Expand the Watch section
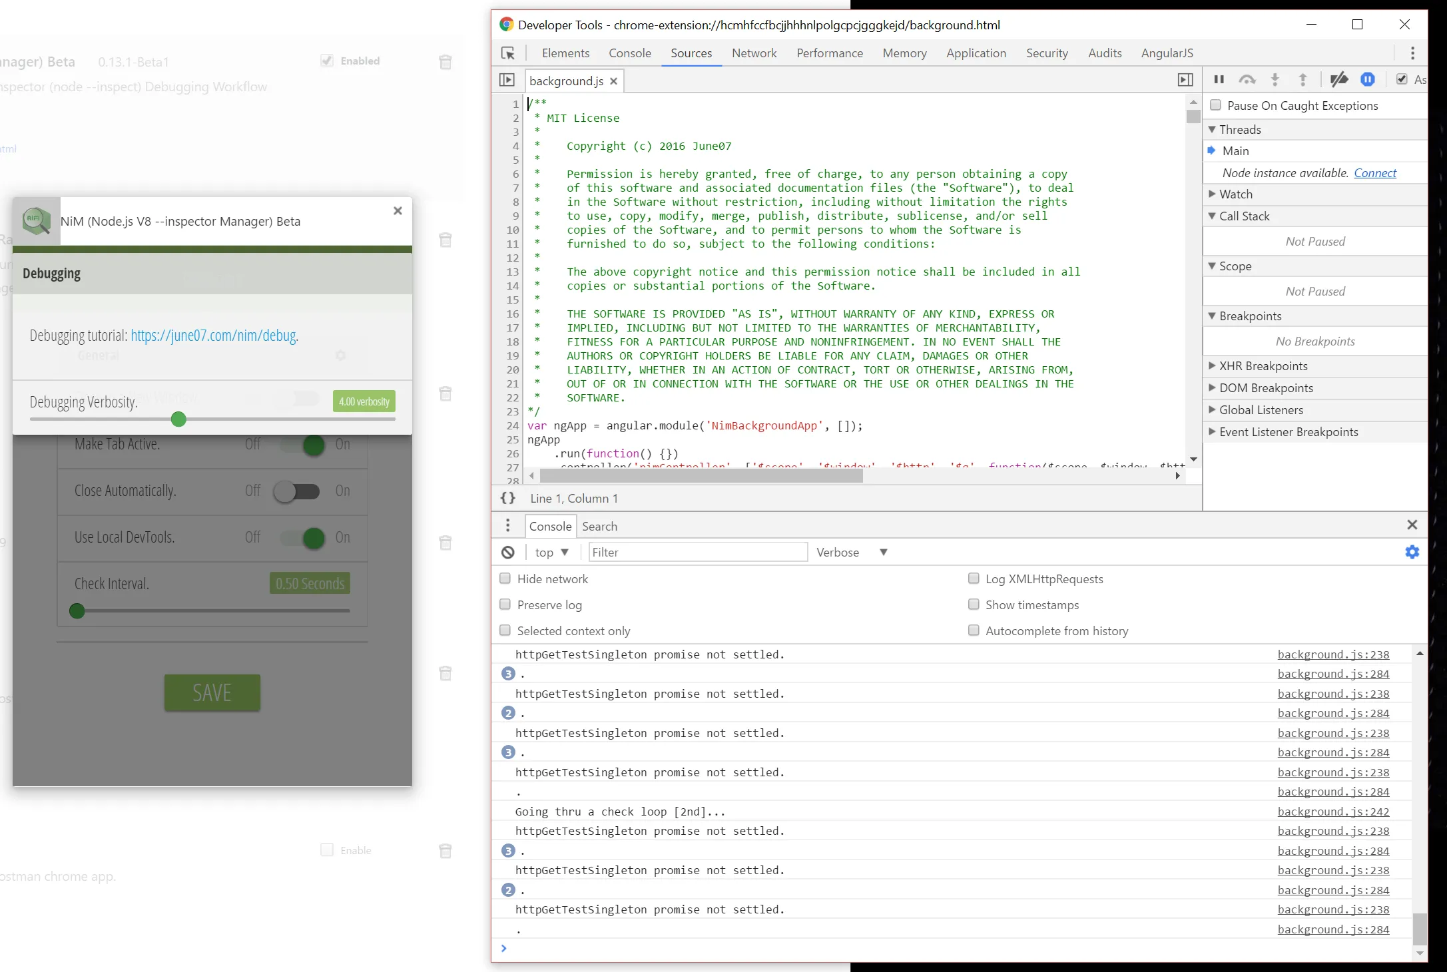This screenshot has height=972, width=1447. point(1236,194)
